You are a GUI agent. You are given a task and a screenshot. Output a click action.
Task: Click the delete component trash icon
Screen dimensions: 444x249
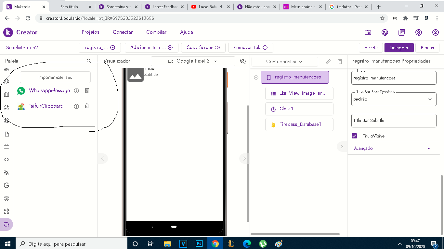(340, 62)
